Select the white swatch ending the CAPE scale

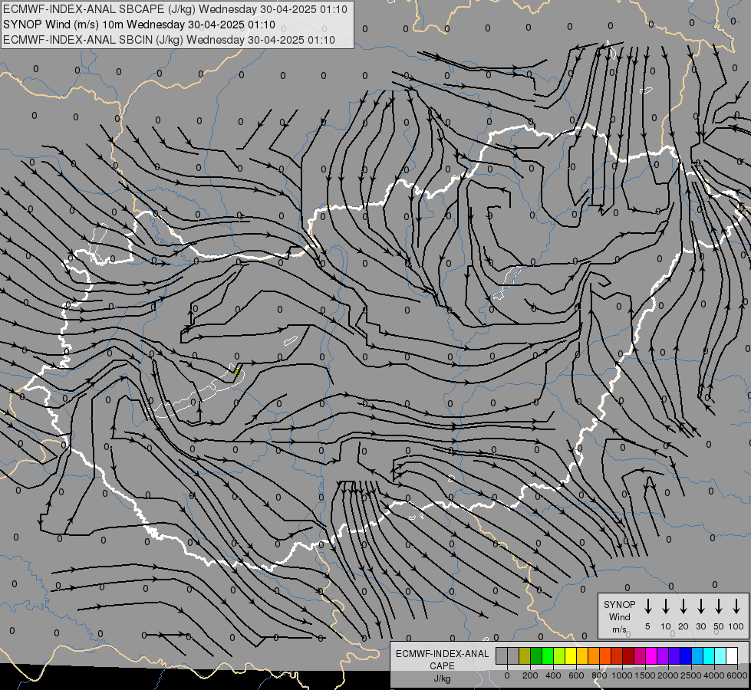coord(733,655)
